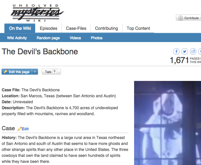201x165 pixels.
Task: Open the Contribute dropdown menu
Action: 188,18
